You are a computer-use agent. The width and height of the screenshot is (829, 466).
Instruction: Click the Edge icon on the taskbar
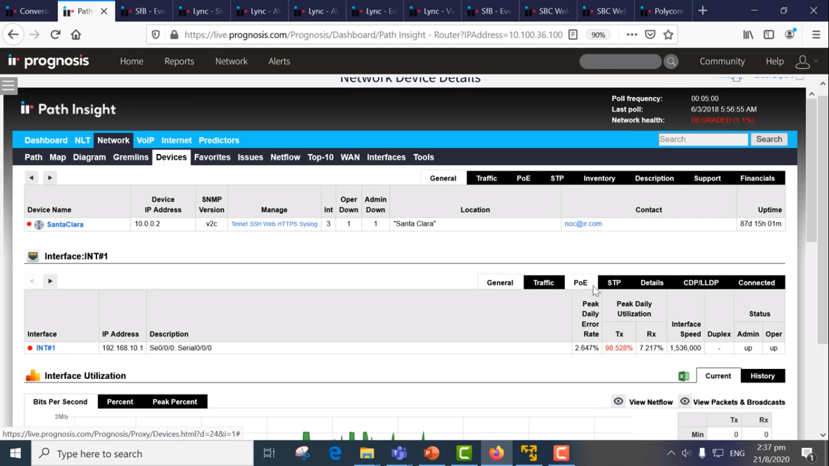point(334,453)
